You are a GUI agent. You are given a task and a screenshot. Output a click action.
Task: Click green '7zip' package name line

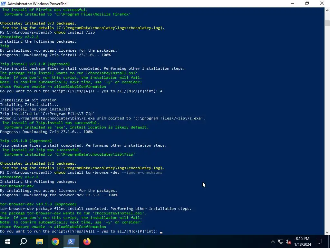[x=5, y=46]
